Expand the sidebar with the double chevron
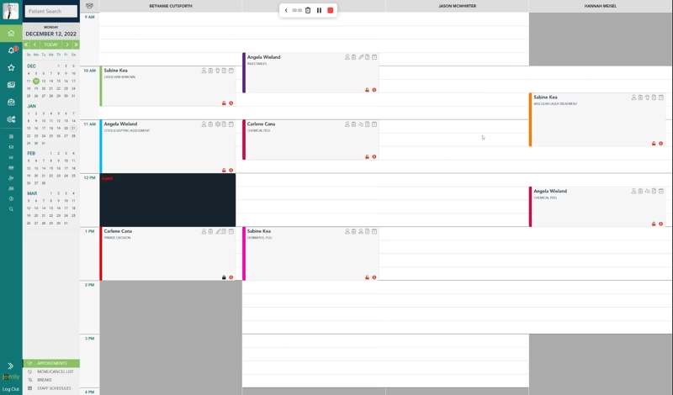 (x=11, y=366)
